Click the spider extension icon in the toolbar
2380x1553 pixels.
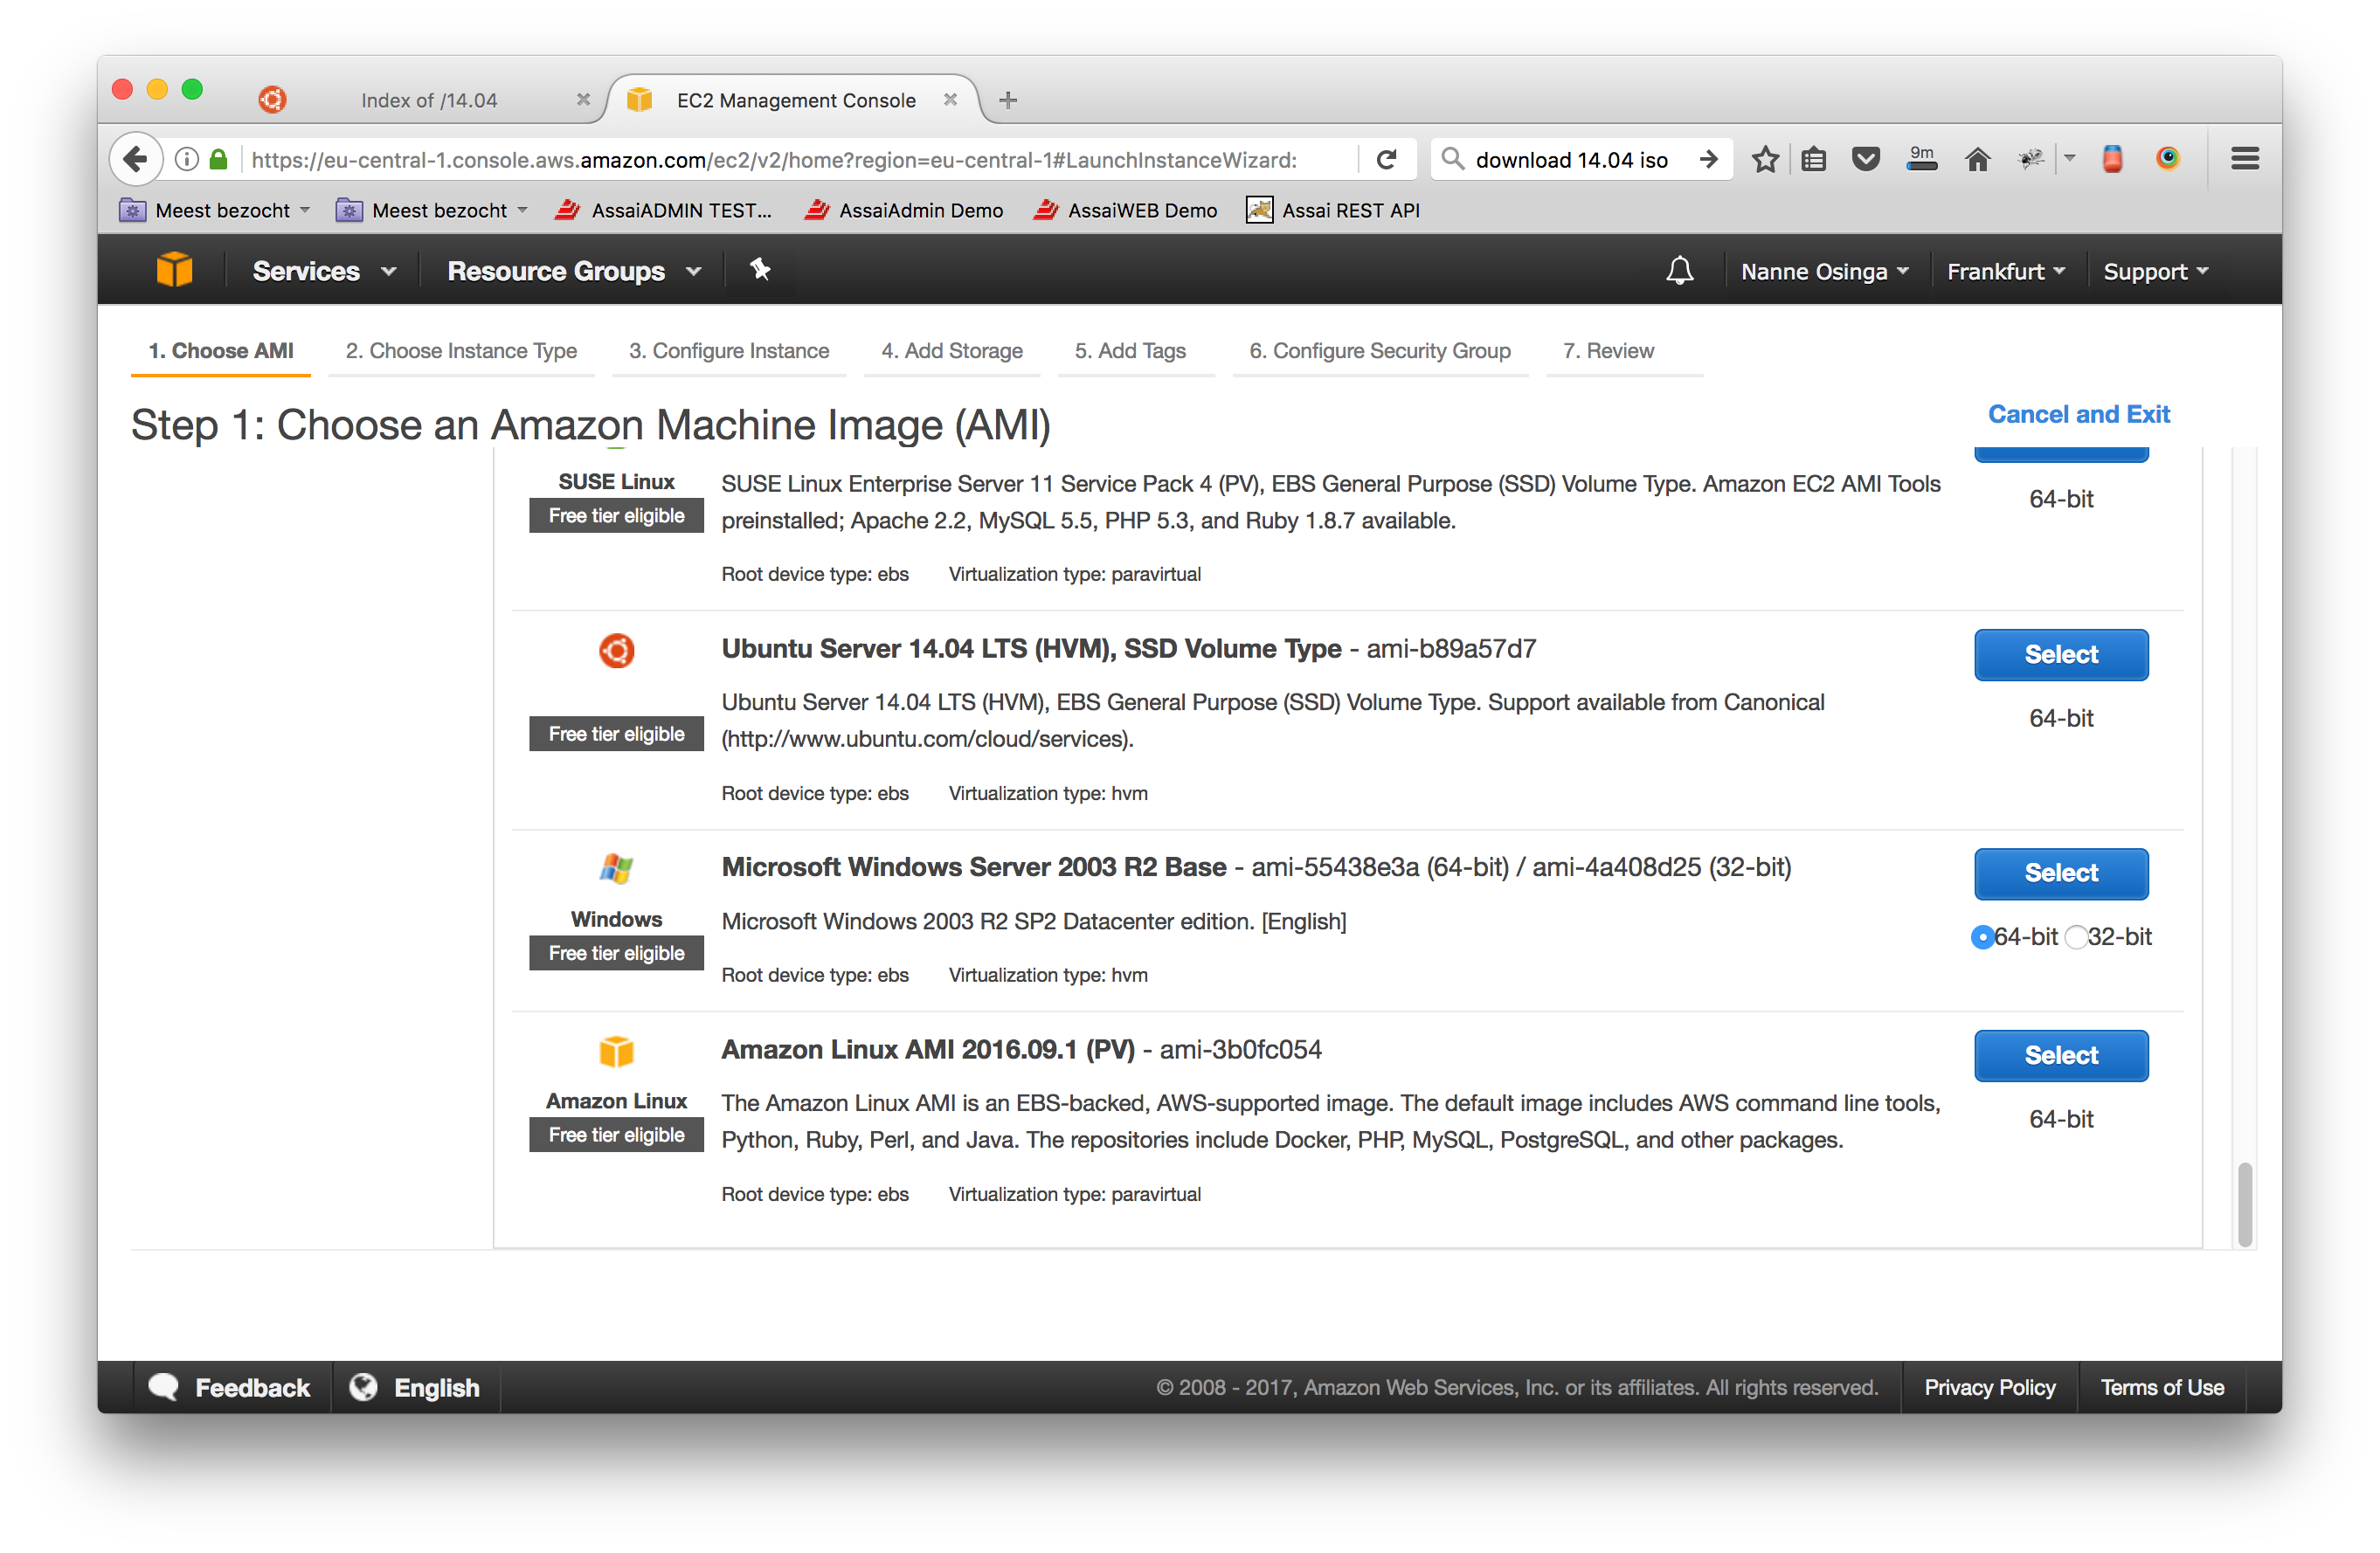(x=2031, y=159)
